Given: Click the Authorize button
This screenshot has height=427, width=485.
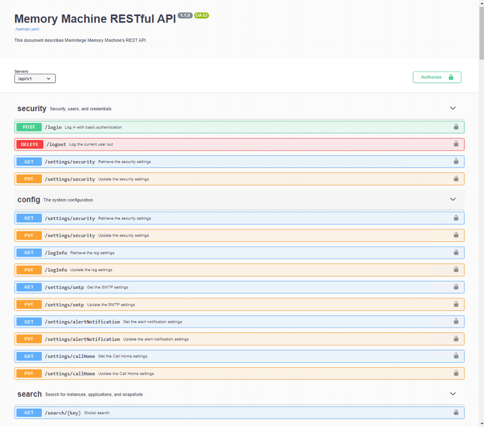Looking at the screenshot, I should tap(437, 77).
